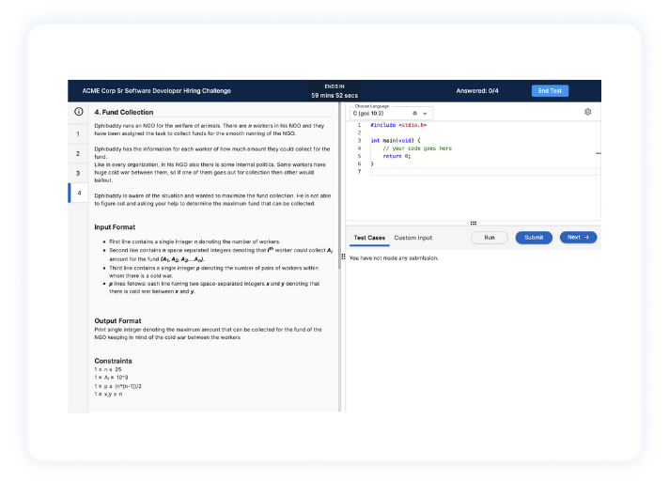Screen dimensions: 669x482
Task: Go to question 2 in sidebar
Action: tap(78, 153)
